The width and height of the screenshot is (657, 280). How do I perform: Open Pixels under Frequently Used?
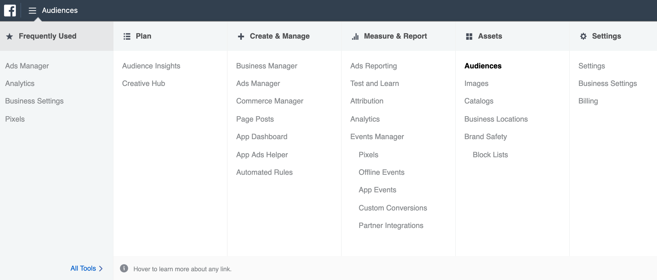point(15,119)
